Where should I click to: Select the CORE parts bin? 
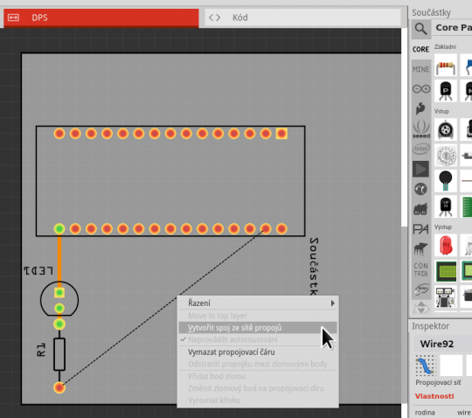[420, 49]
